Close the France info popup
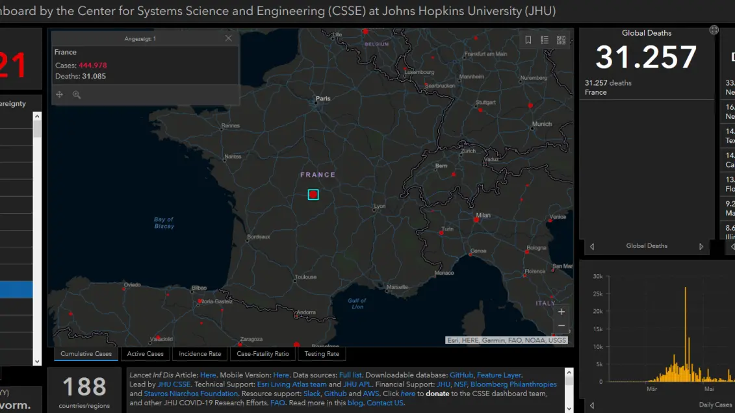Screen dimensions: 735x413 point(228,38)
